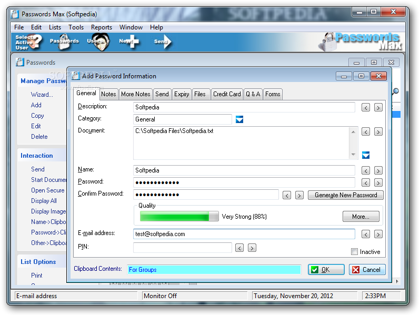Open the Document dropdown arrow
The image size is (420, 316).
pyautogui.click(x=366, y=155)
